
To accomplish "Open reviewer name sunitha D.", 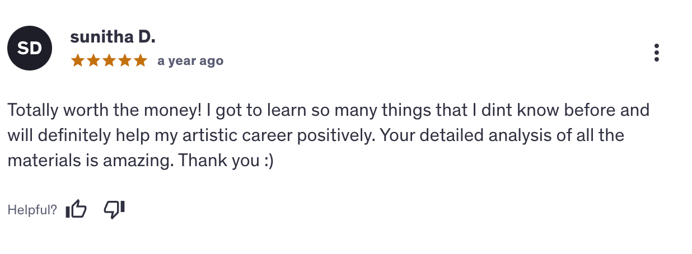I will [113, 37].
